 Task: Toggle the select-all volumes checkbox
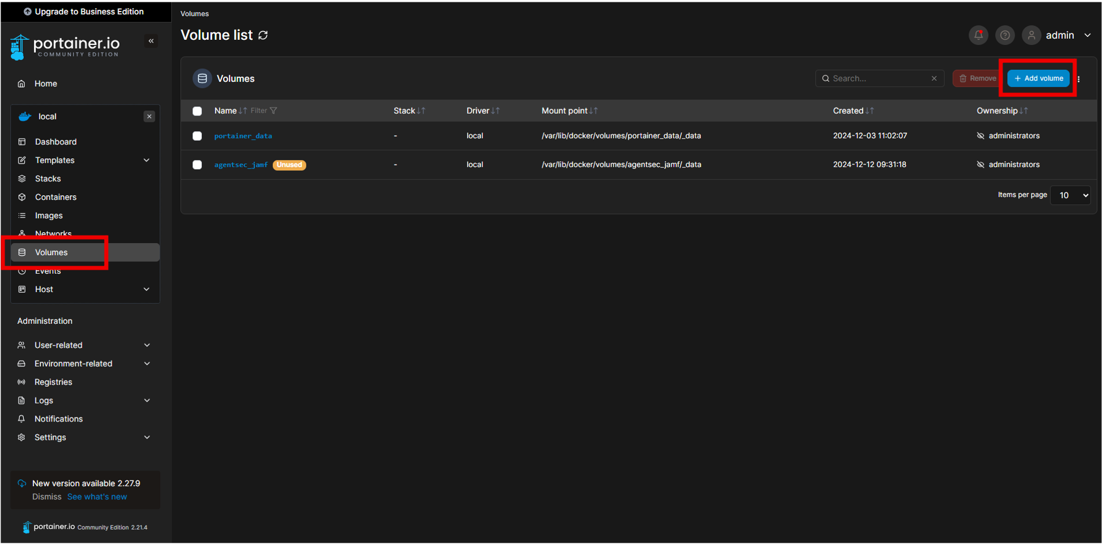[x=197, y=111]
